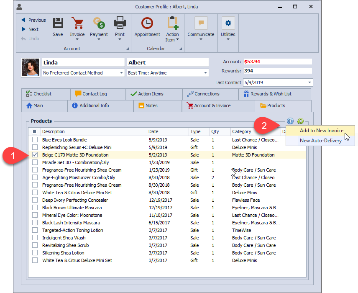
Task: Click the Next customer button
Action: [30, 29]
